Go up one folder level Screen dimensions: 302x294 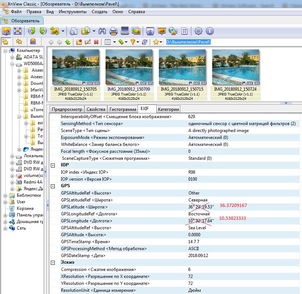(x=68, y=42)
